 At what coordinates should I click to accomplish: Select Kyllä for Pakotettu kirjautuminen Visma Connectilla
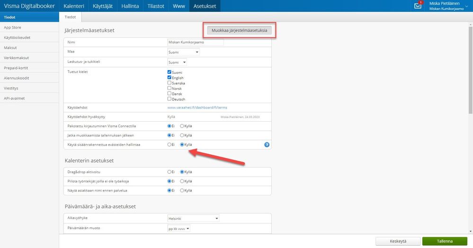182,126
